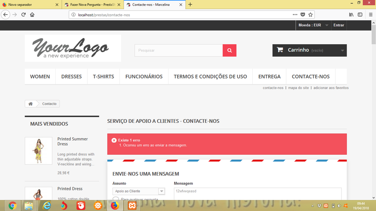376x211 pixels.
Task: Open the T-SHIRTS menu category
Action: click(x=104, y=76)
